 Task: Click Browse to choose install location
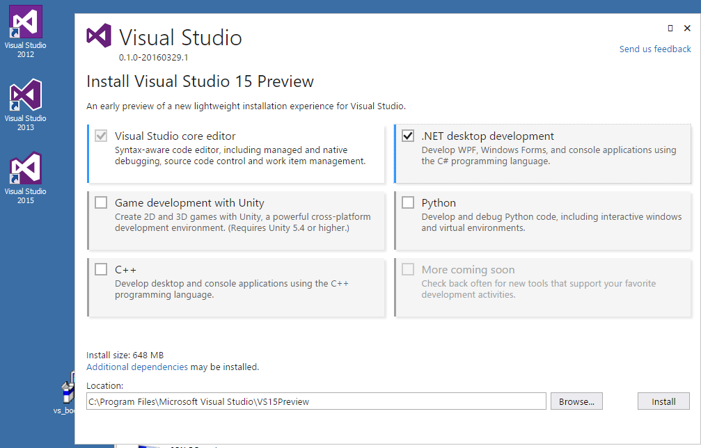click(576, 401)
